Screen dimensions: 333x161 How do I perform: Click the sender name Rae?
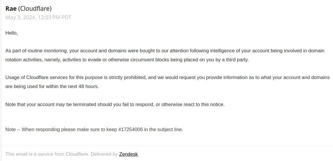[x=11, y=9]
